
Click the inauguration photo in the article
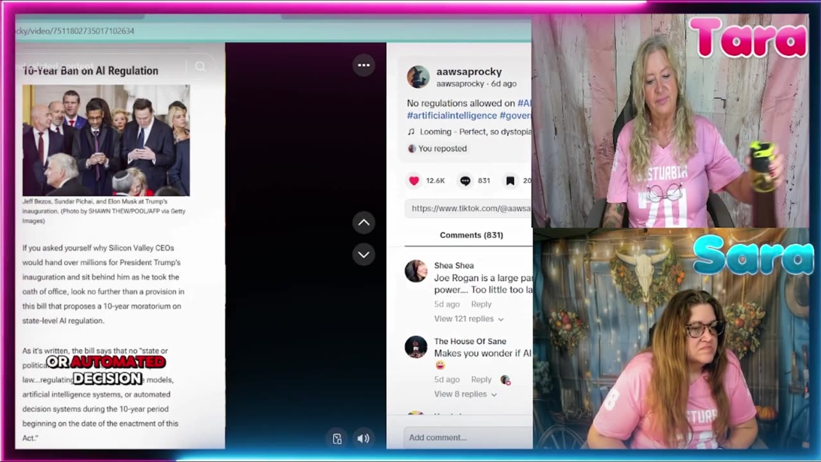click(106, 141)
